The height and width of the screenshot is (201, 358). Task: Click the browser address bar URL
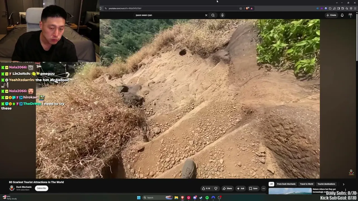coord(125,8)
